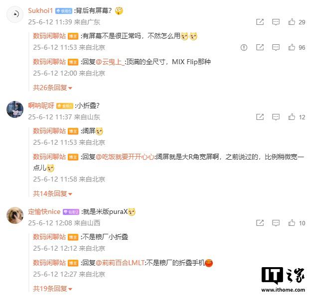Like the reply with 96 likes
Viewport: 310px width, 296px height.
pyautogui.click(x=292, y=47)
